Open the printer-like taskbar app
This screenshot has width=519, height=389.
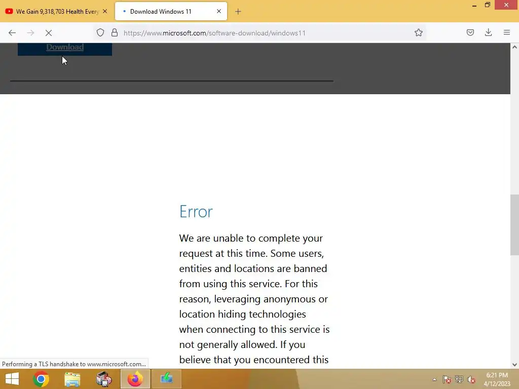tap(104, 379)
